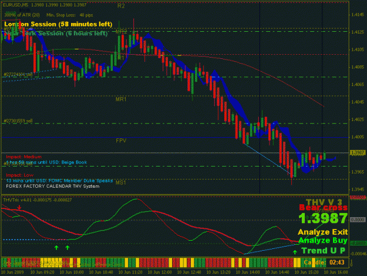Click the large green 1.3987 price readout
The width and height of the screenshot is (367, 276).
323,218
